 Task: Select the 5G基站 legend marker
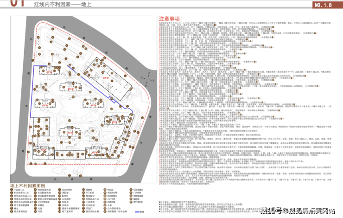83,193
